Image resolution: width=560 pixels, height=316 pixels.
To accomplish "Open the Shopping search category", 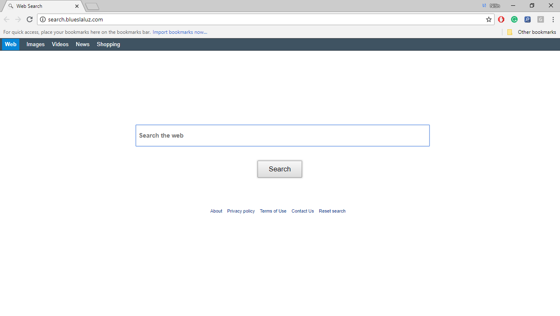I will [108, 44].
